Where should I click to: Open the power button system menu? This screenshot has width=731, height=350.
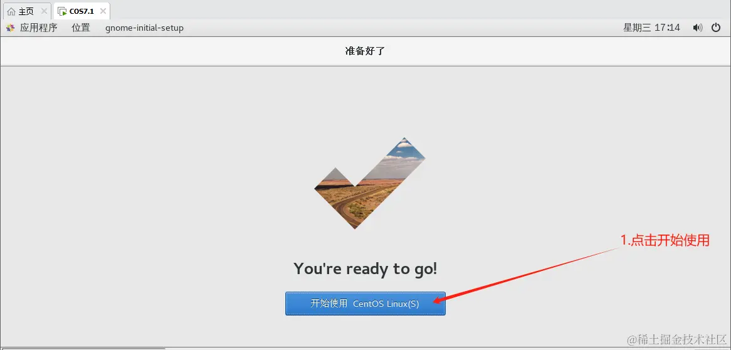point(715,28)
